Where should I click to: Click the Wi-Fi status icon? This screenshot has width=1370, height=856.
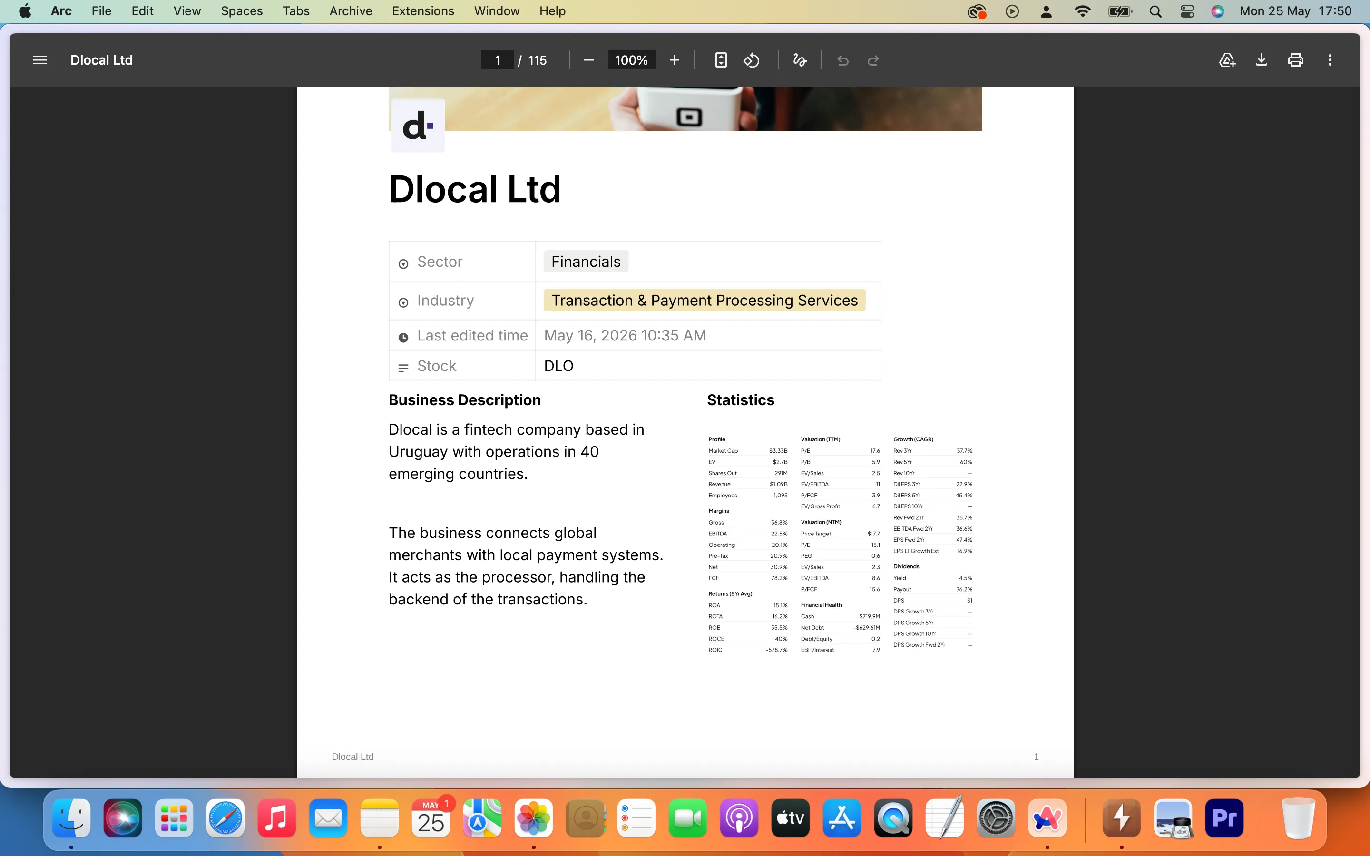1082,11
